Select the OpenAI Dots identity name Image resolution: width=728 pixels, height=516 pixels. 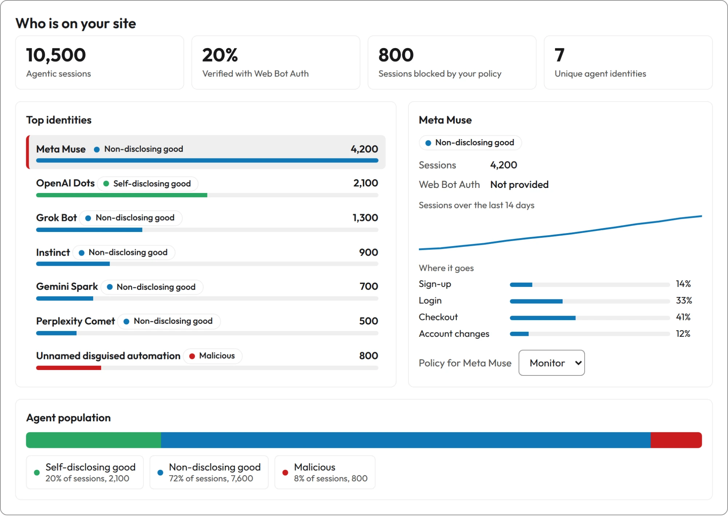[x=65, y=183]
